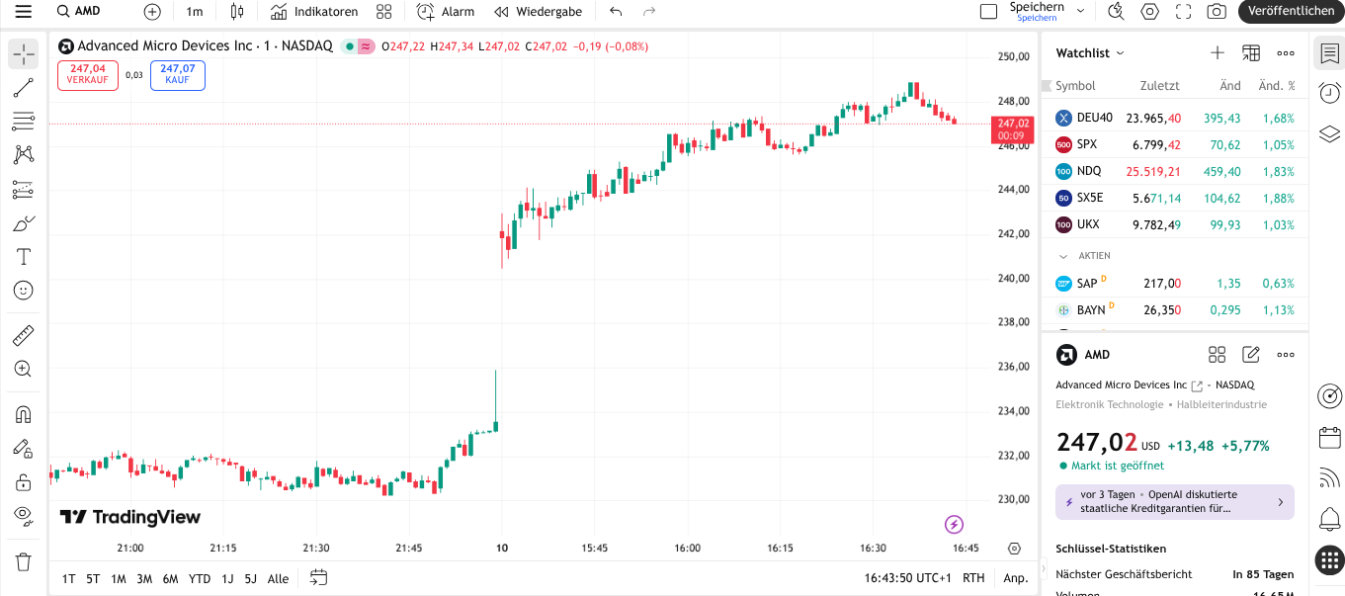
Task: Select the Trend Line drawing tool
Action: click(x=22, y=88)
